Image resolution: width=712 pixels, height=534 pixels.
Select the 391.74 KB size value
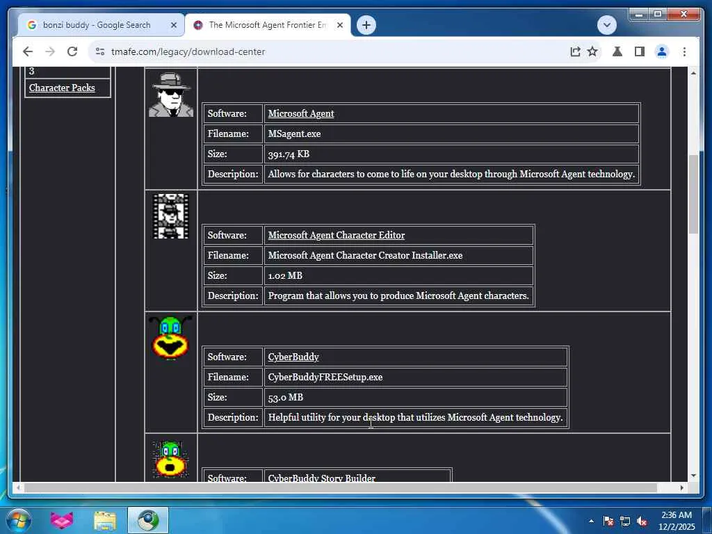[x=289, y=154]
